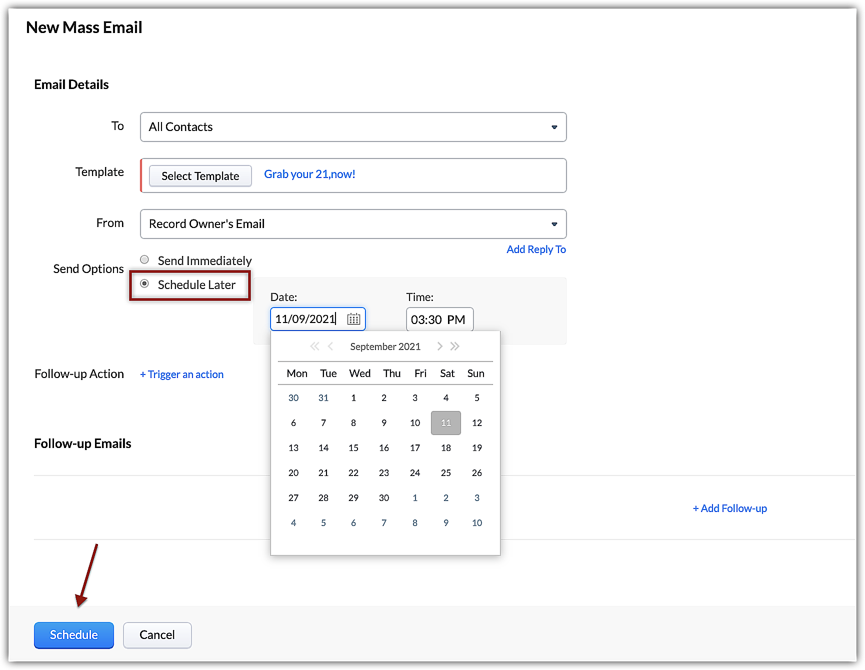This screenshot has height=670, width=865.
Task: Go to previous year in calendar
Action: pyautogui.click(x=314, y=346)
